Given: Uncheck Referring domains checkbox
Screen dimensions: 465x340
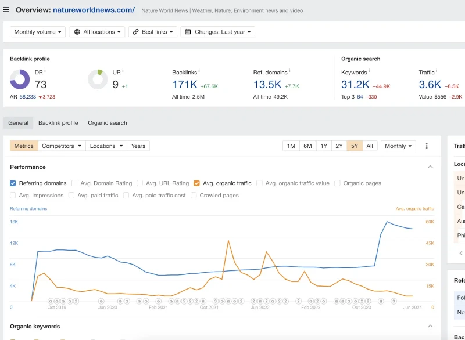Looking at the screenshot, I should click(x=13, y=183).
